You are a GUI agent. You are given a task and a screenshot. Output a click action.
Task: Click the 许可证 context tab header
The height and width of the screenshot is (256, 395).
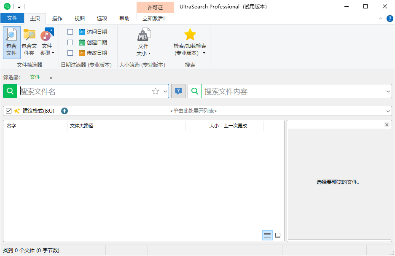(x=155, y=8)
